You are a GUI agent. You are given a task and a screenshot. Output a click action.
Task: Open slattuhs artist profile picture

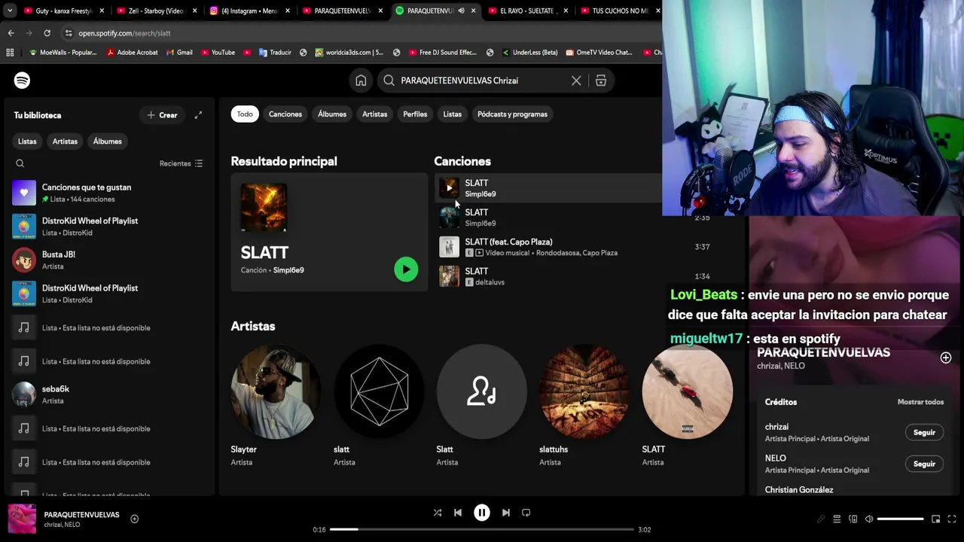tap(584, 391)
